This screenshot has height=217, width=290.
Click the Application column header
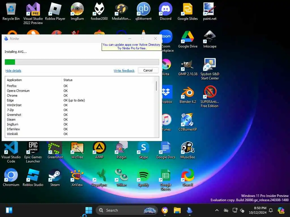(x=33, y=80)
